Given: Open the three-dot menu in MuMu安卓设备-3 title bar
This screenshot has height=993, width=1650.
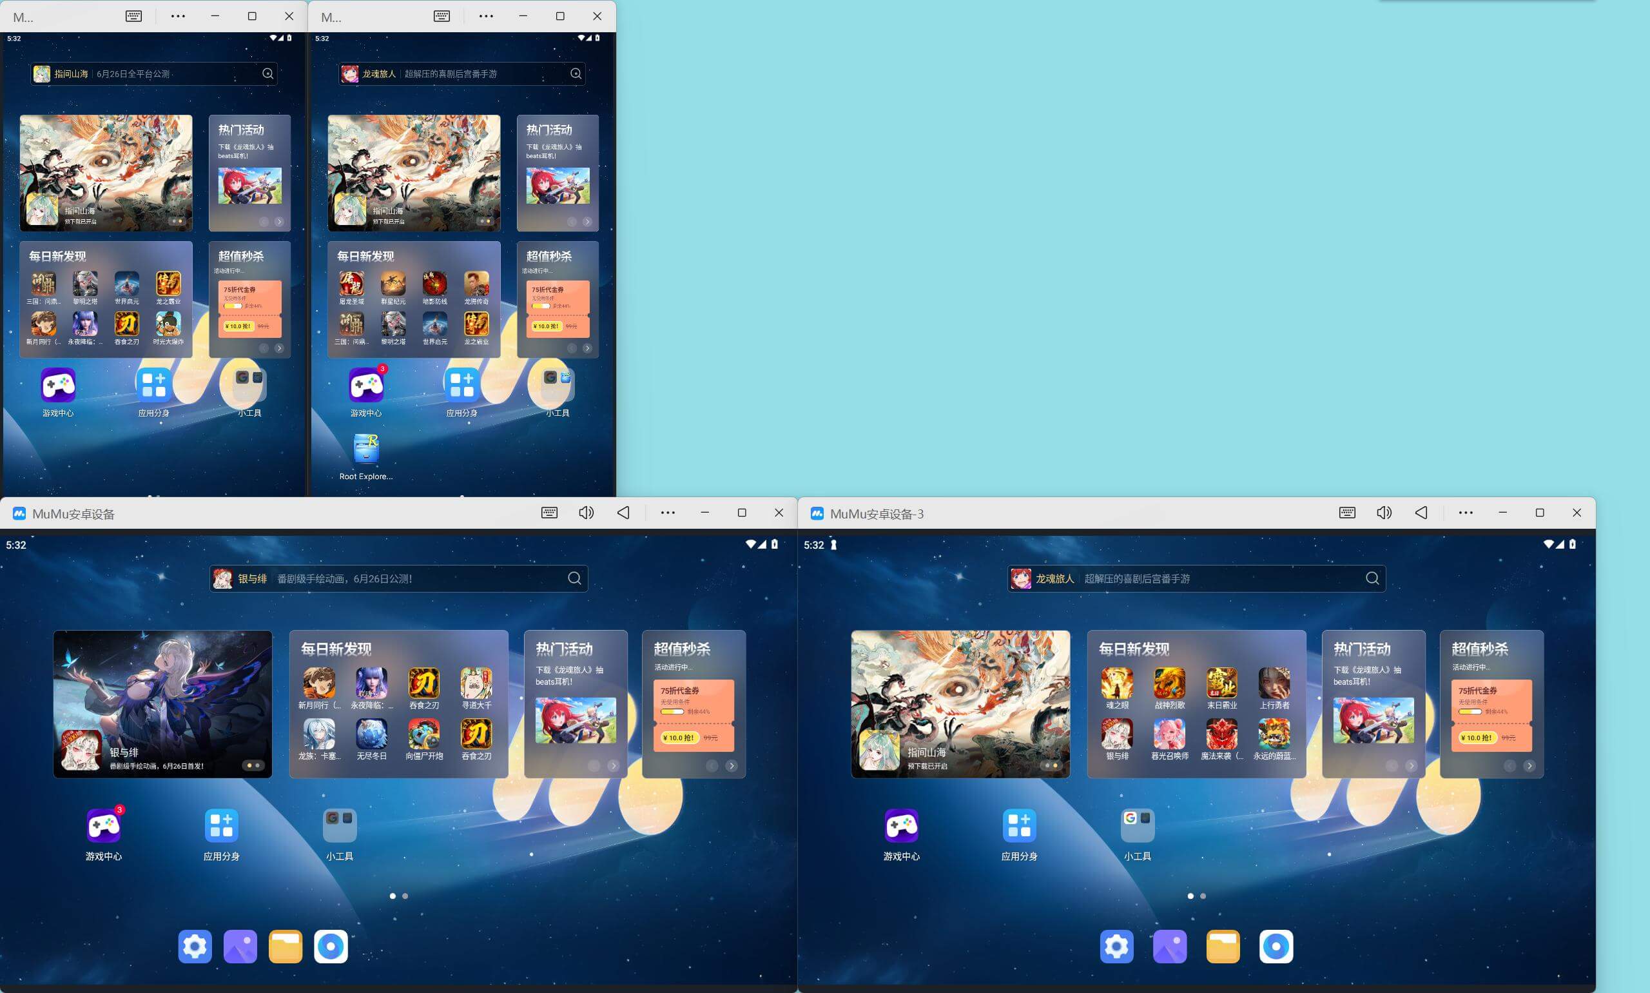Looking at the screenshot, I should (1466, 513).
